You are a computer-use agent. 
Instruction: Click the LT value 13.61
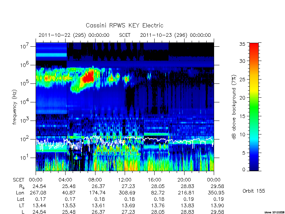tap(98, 205)
